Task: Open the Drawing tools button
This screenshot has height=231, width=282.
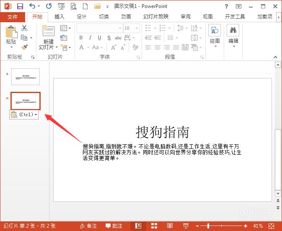Action: coord(215,36)
